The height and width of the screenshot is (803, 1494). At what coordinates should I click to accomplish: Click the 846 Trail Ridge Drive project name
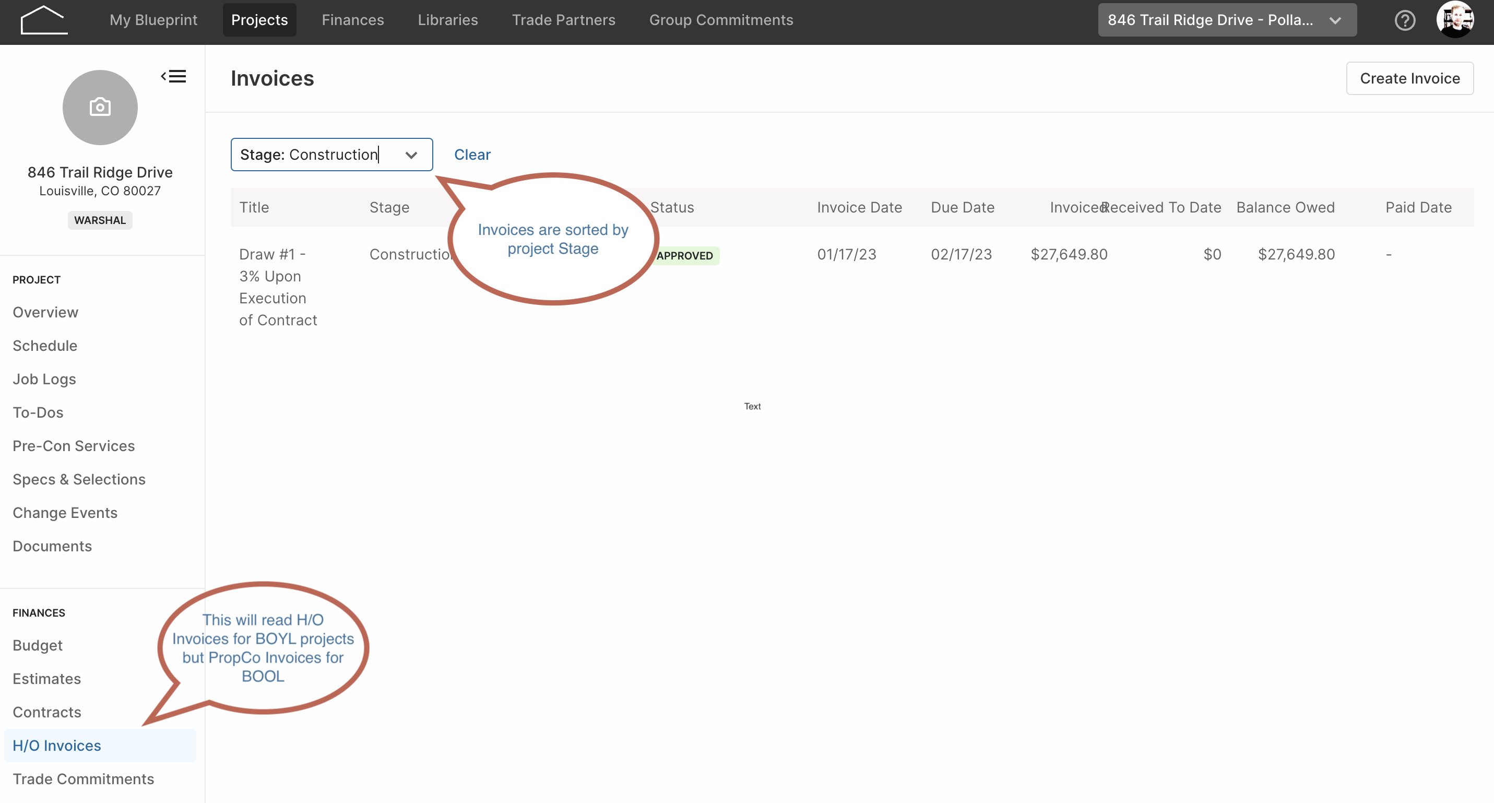click(100, 172)
